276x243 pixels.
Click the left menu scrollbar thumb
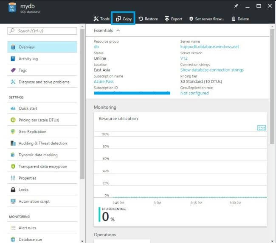tap(82, 104)
